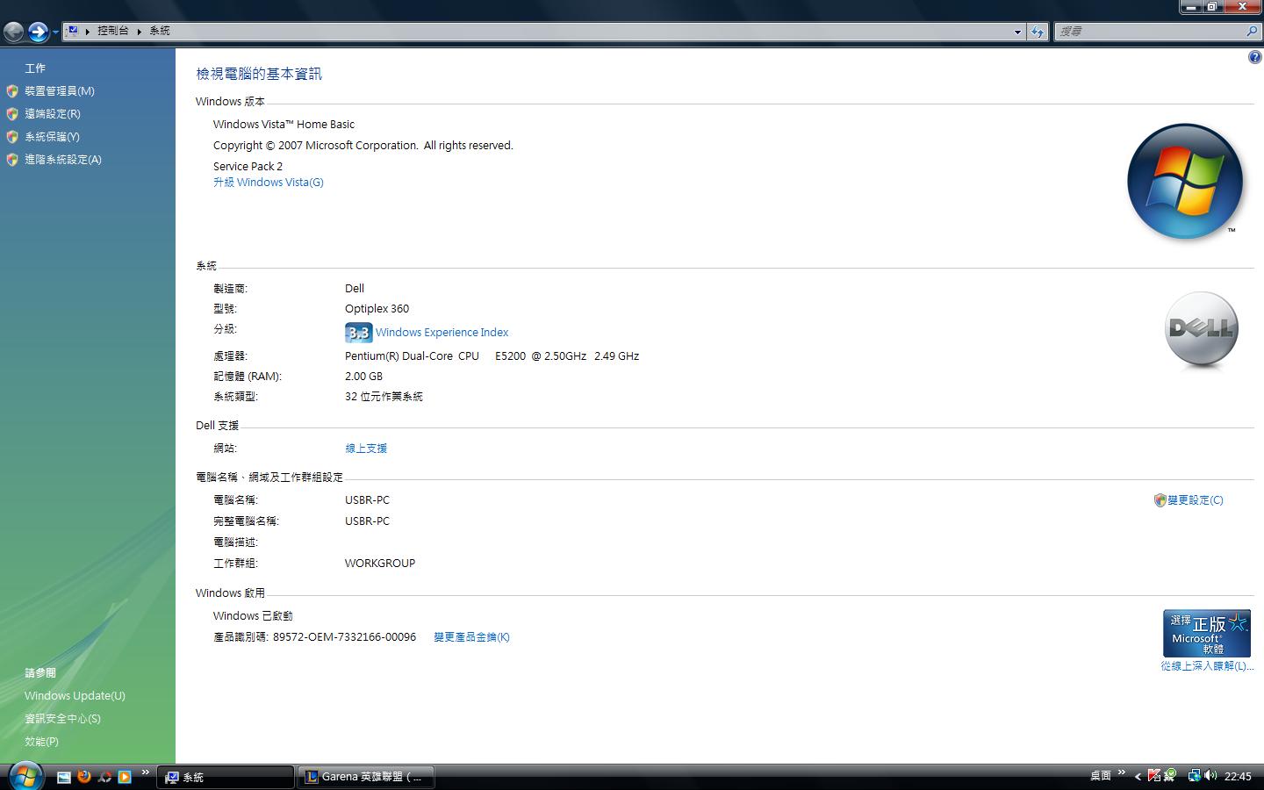Image resolution: width=1264 pixels, height=790 pixels.
Task: Click the 2.00 GB RAM value
Action: [363, 377]
